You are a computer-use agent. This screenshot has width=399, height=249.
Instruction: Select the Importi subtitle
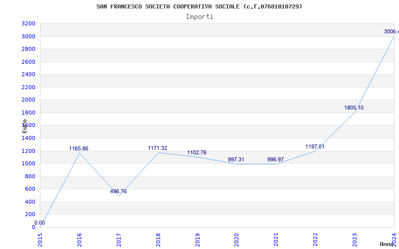point(199,17)
